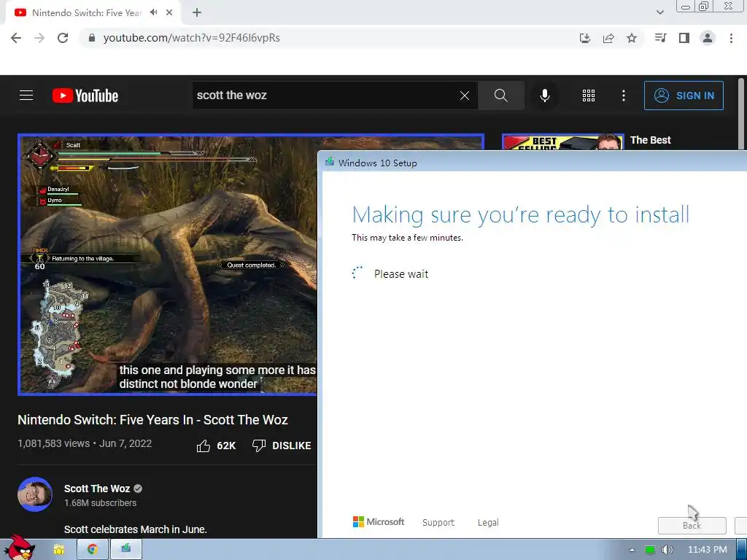This screenshot has height=560, width=747.
Task: Open the media control icon in Chrome toolbar
Action: pyautogui.click(x=660, y=38)
